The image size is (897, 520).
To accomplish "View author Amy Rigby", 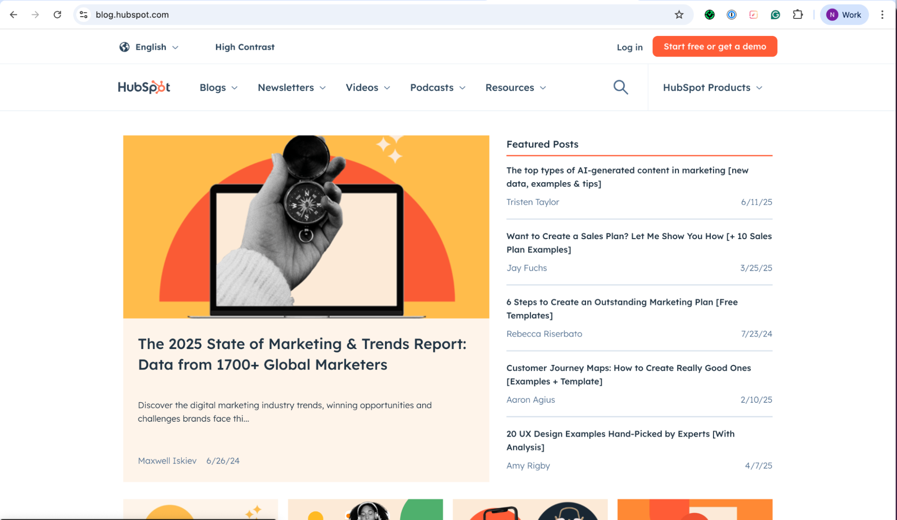I will pos(528,466).
